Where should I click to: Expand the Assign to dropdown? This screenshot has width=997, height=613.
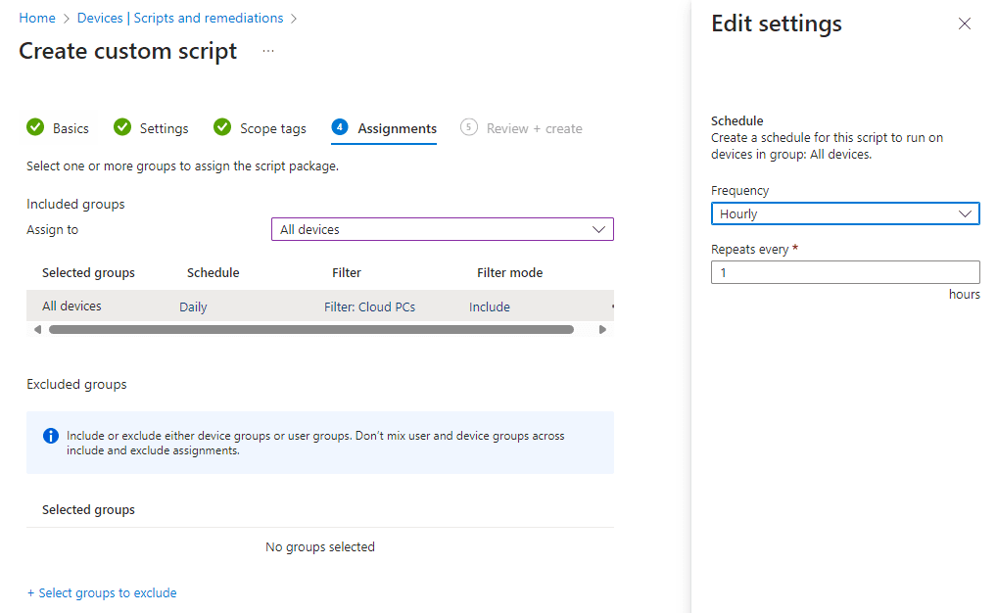(x=442, y=229)
